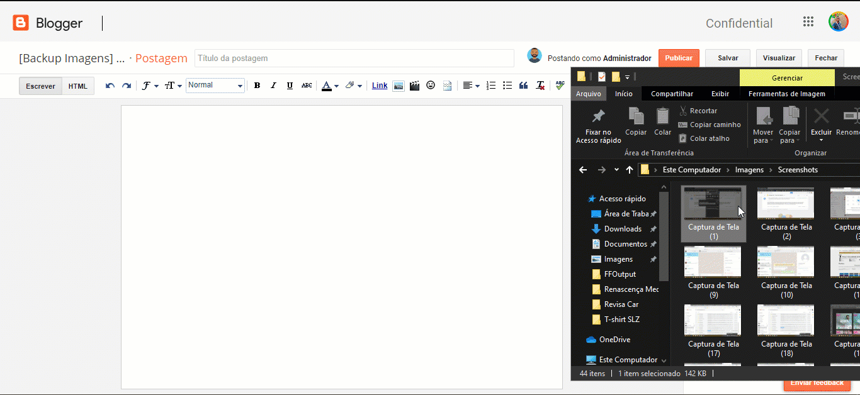This screenshot has height=395, width=860.
Task: Insert a video via the clapperboard icon
Action: pos(414,86)
